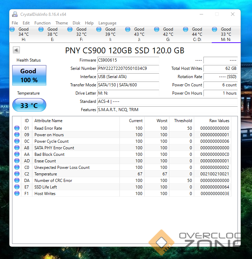Select the Bad Block Count row name

(50, 154)
